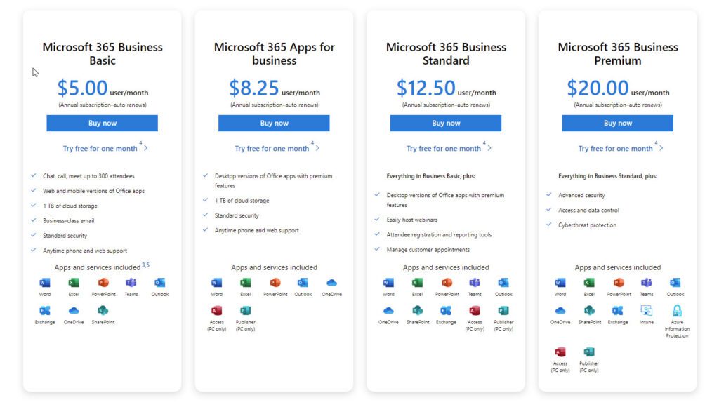Click the SharePoint icon in Business Basic plan
The image size is (719, 407).
[103, 311]
